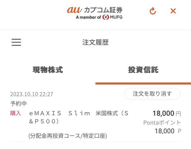The width and height of the screenshot is (191, 149).
Task: Switch to the 現物株式 tab
Action: point(48,70)
